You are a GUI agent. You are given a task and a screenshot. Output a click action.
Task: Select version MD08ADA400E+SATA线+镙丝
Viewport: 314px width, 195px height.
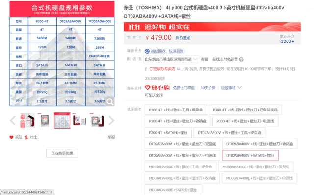pyautogui.click(x=173, y=190)
